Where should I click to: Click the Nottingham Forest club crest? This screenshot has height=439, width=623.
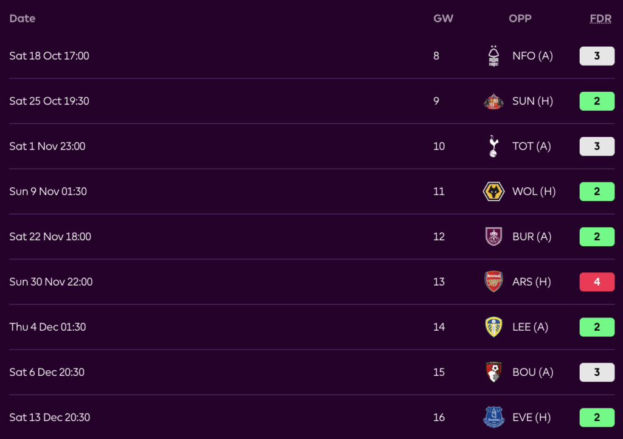pos(493,56)
